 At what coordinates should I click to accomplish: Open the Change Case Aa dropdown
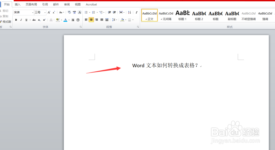[61, 12]
